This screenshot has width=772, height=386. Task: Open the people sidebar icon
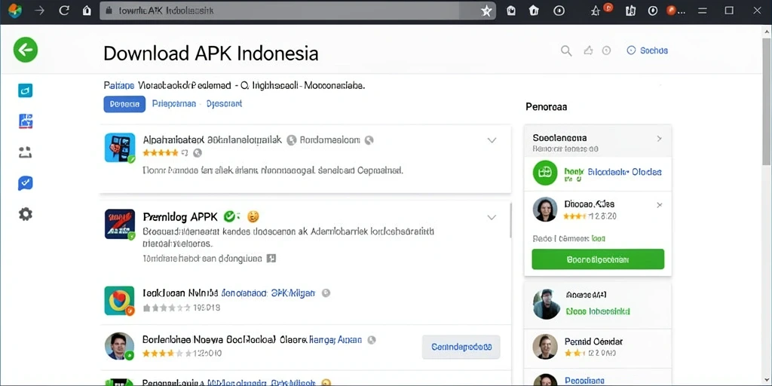(25, 152)
